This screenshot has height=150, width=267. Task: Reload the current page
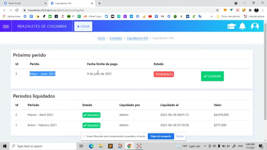point(17,10)
